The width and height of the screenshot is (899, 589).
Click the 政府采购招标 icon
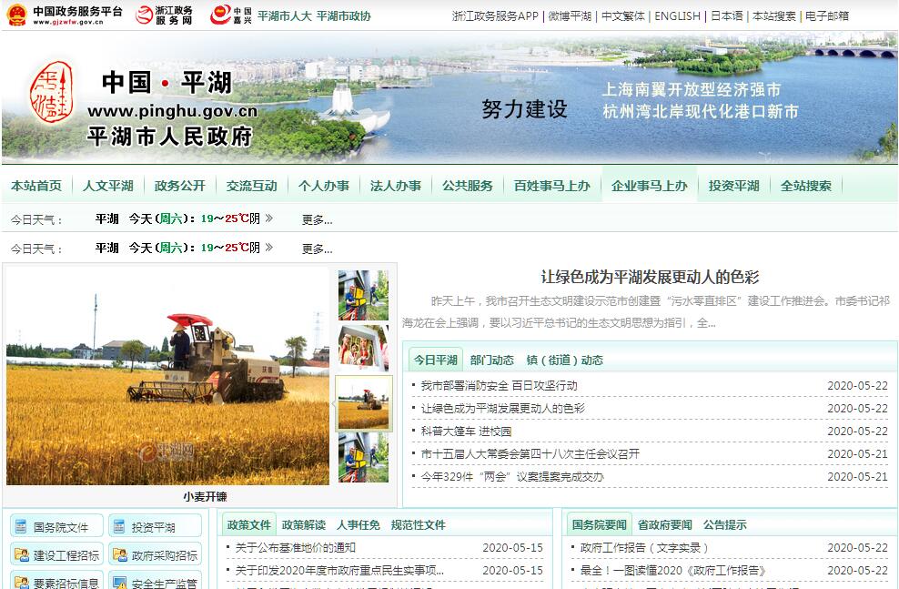[119, 554]
